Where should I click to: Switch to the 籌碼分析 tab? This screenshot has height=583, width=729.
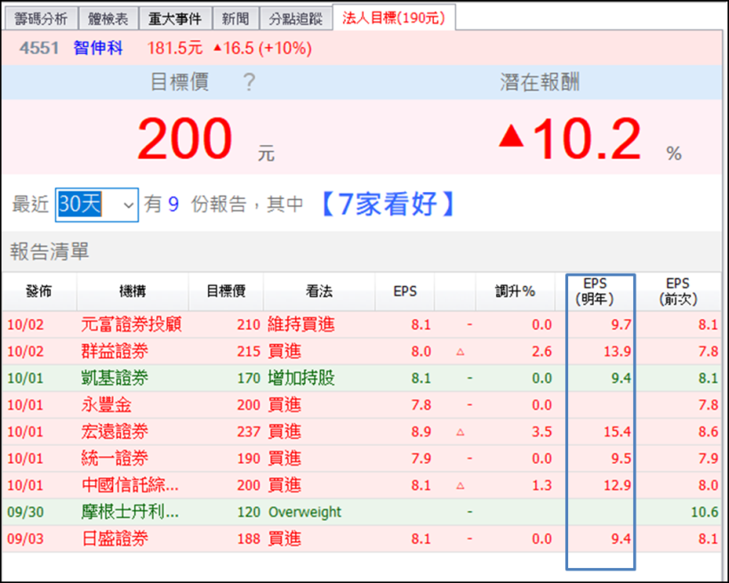point(41,19)
